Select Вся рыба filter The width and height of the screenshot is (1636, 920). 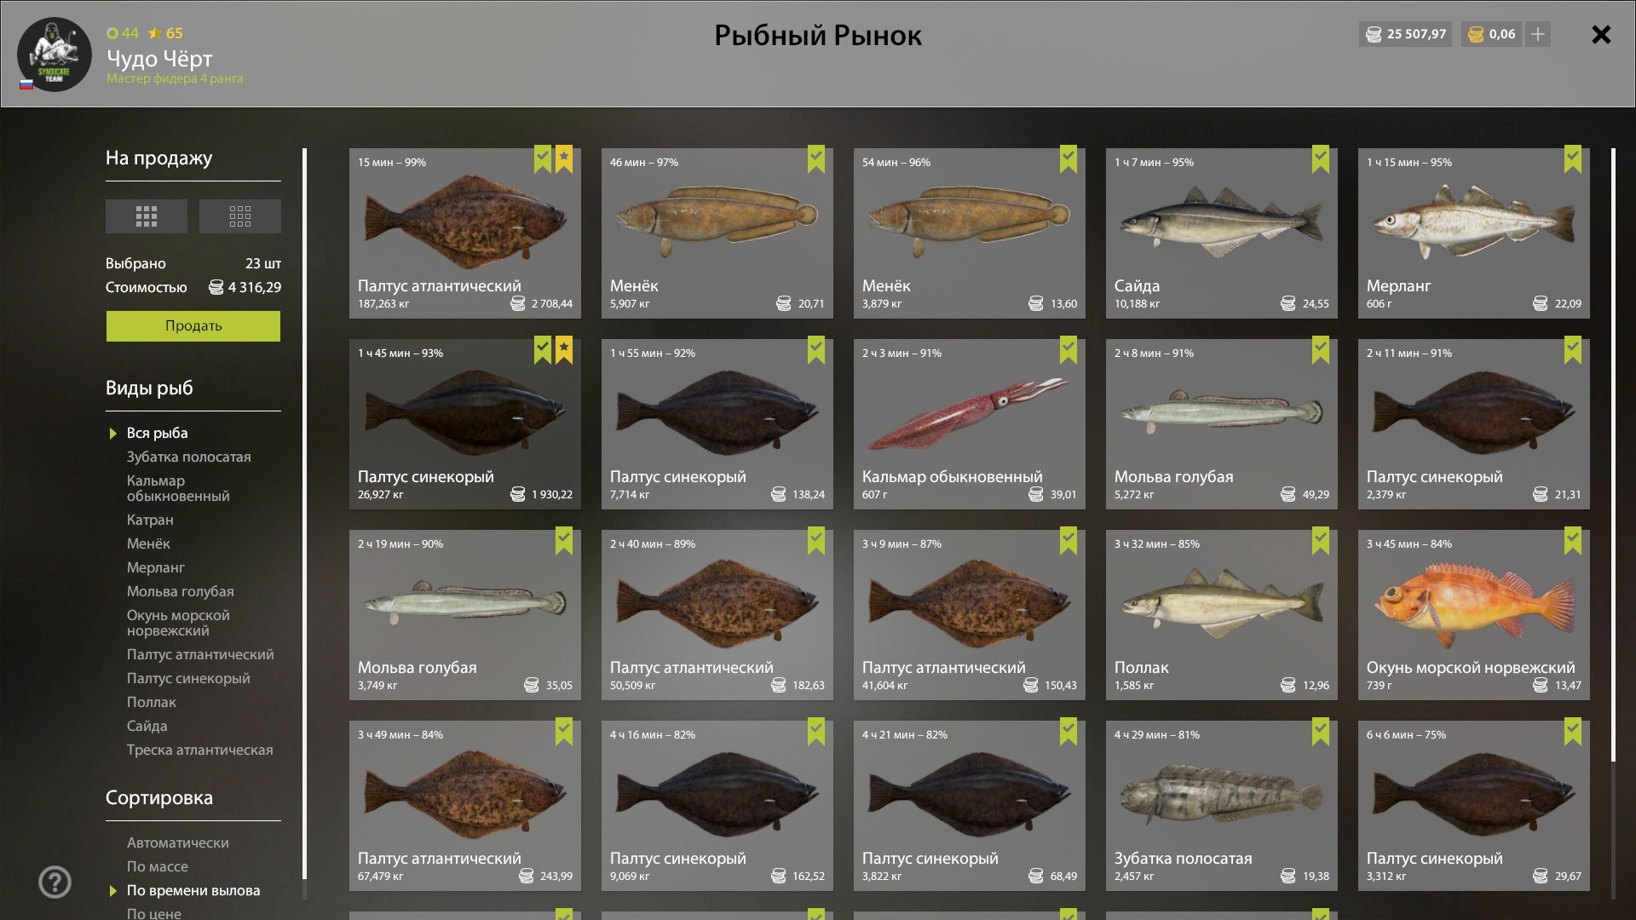pos(158,433)
